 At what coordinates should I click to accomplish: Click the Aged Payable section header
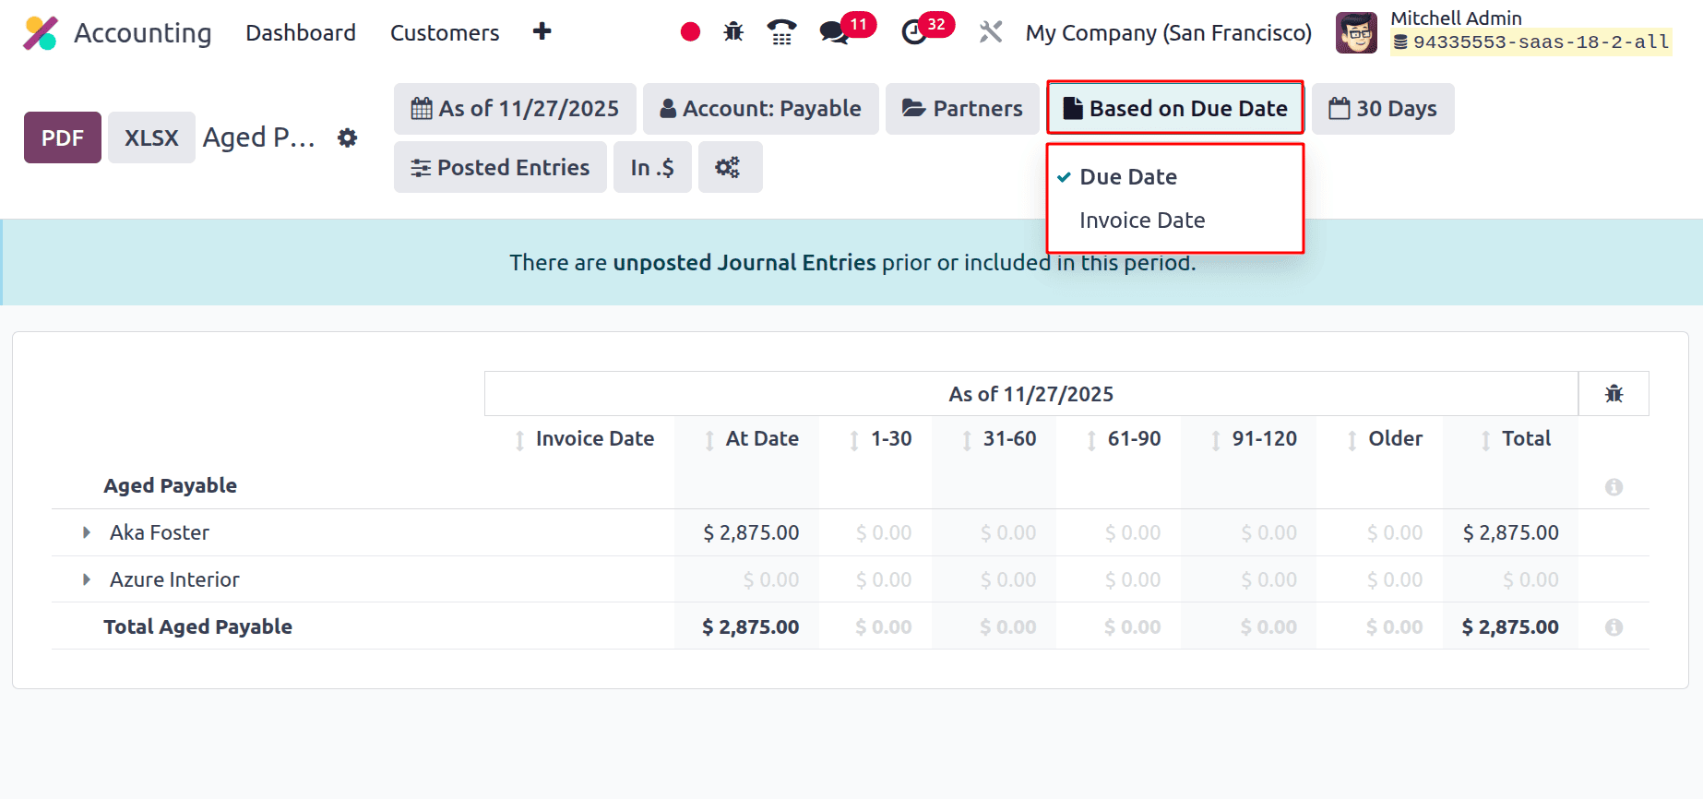170,485
